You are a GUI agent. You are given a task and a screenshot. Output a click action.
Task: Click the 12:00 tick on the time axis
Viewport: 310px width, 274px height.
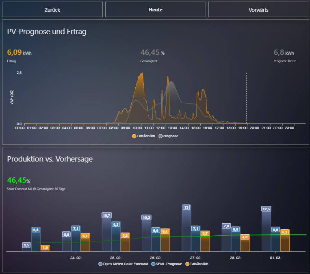[x=161, y=128]
